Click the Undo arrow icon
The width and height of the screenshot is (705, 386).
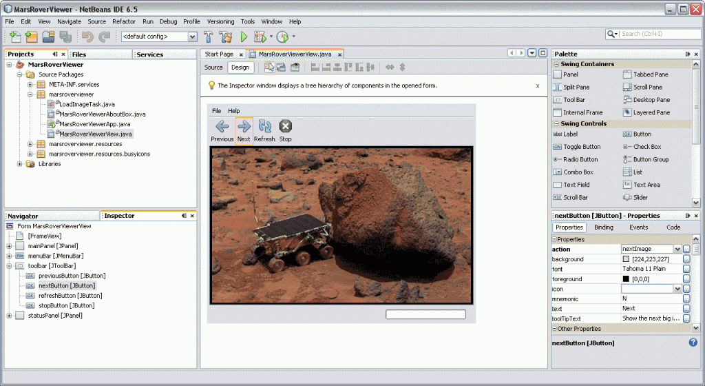tap(87, 37)
